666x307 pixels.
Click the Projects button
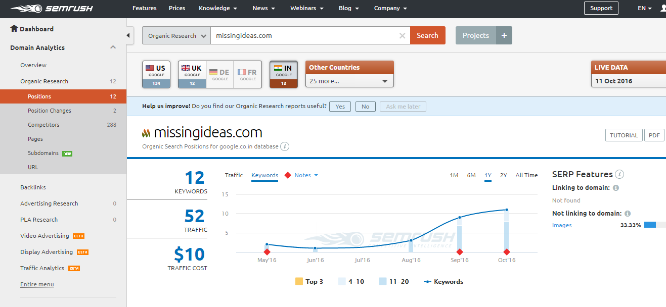tap(476, 35)
